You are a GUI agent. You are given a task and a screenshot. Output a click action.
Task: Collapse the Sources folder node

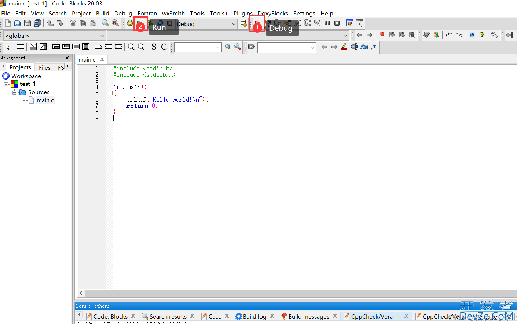(14, 92)
